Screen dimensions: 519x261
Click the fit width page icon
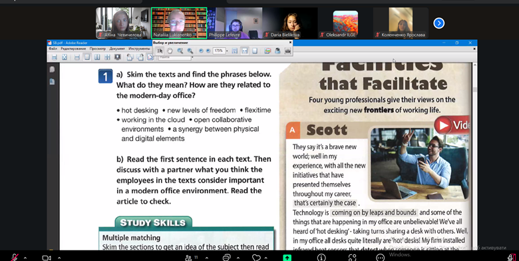point(245,51)
